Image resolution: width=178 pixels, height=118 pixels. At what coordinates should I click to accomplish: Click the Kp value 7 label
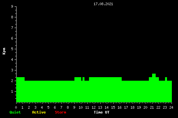[12, 28]
